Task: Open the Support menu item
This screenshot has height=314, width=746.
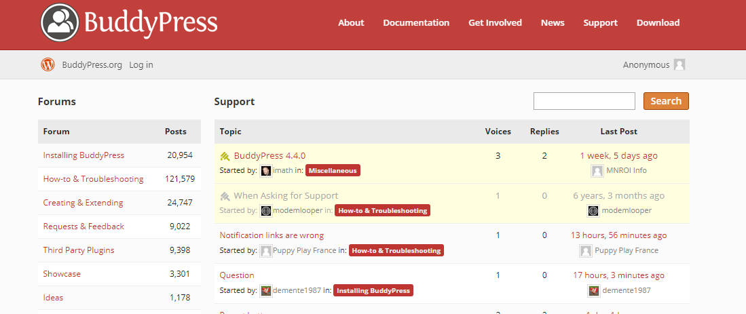Action: coord(601,23)
